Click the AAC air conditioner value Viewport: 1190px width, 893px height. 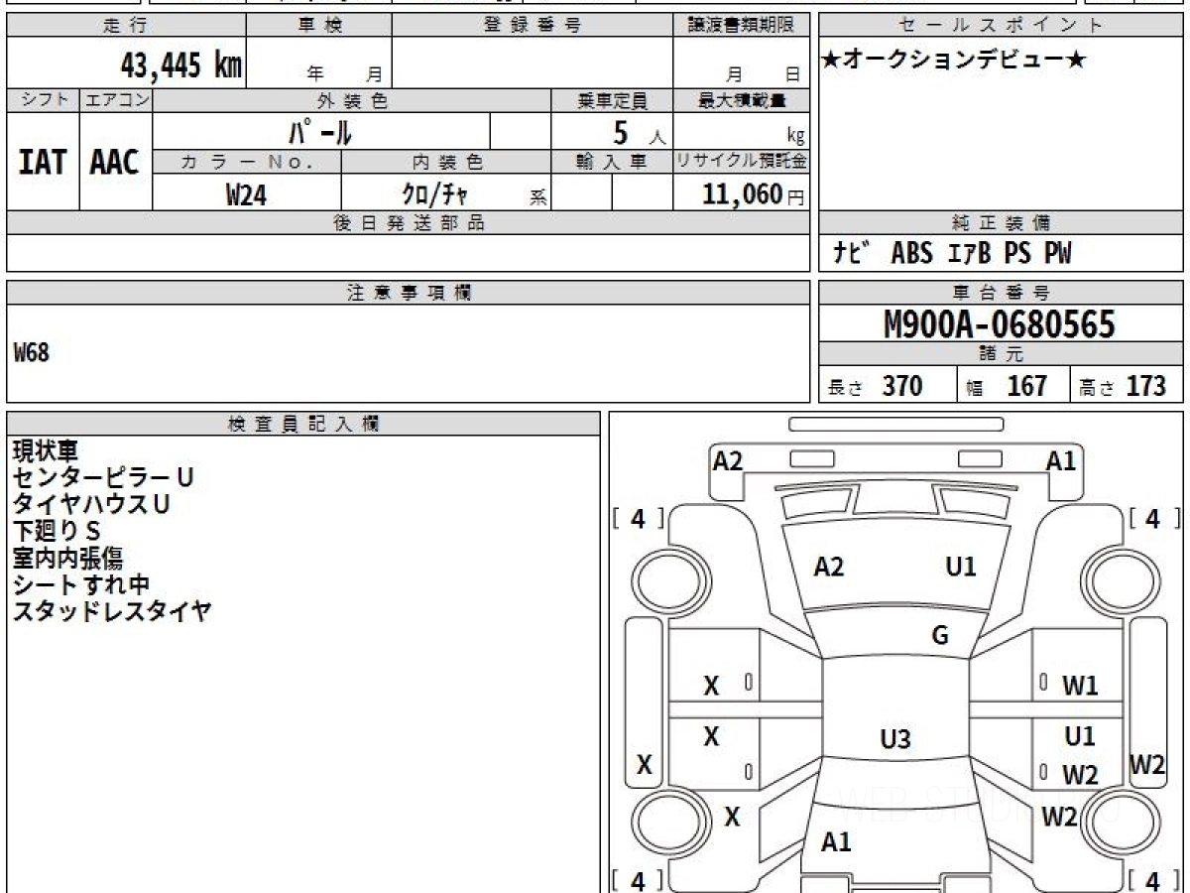tap(115, 162)
